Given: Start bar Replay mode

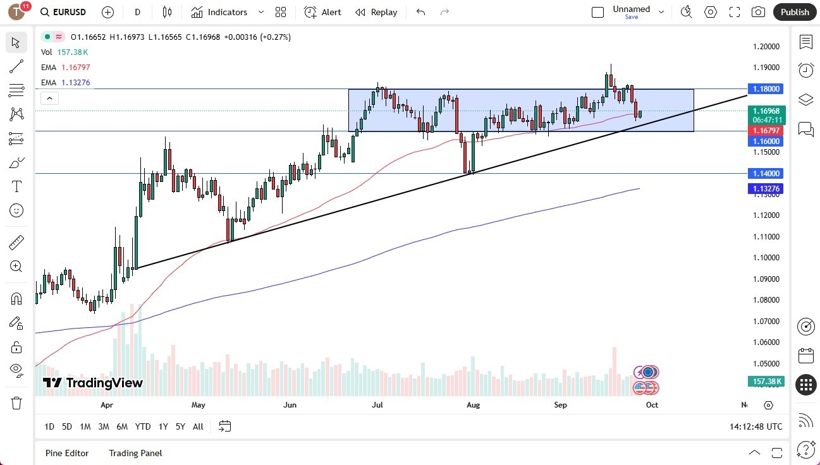Looking at the screenshot, I should point(376,12).
